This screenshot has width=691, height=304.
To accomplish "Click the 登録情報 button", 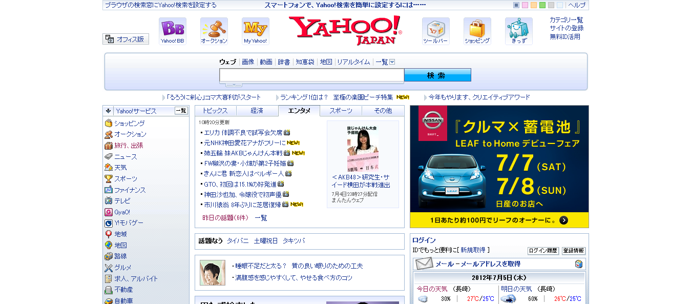I will (x=574, y=251).
